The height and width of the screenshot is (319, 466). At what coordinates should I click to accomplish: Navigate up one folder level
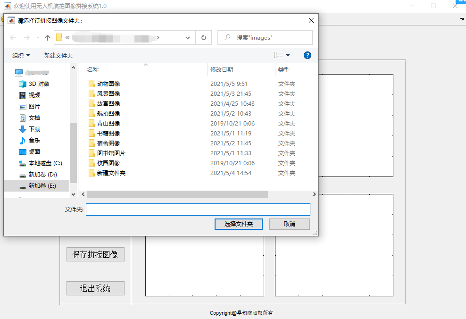point(47,37)
